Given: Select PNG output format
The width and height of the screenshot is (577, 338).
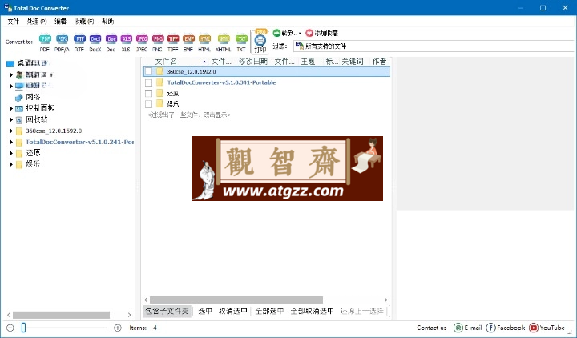Looking at the screenshot, I should (158, 39).
